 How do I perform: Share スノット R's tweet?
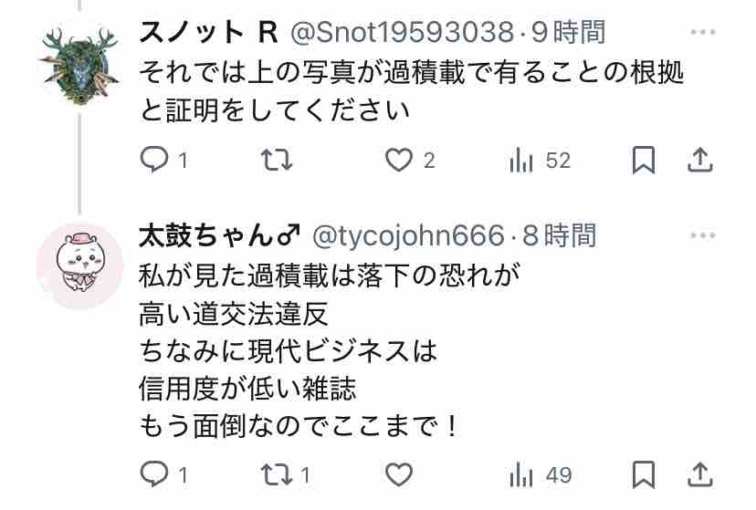[x=700, y=160]
